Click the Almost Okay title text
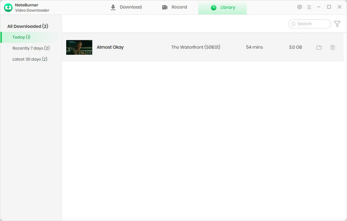 pos(110,47)
